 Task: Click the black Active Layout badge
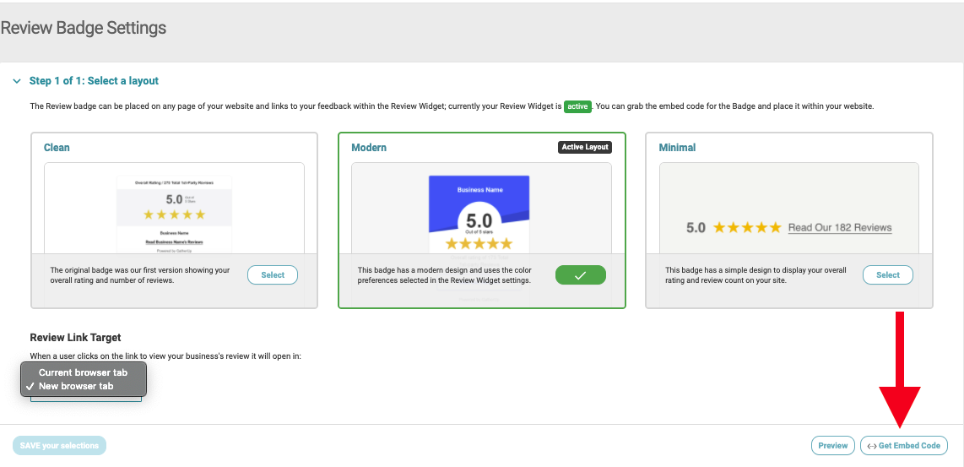point(585,147)
